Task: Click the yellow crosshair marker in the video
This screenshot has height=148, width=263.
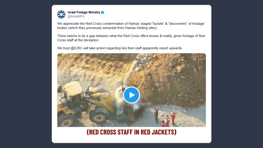Action: point(132,84)
